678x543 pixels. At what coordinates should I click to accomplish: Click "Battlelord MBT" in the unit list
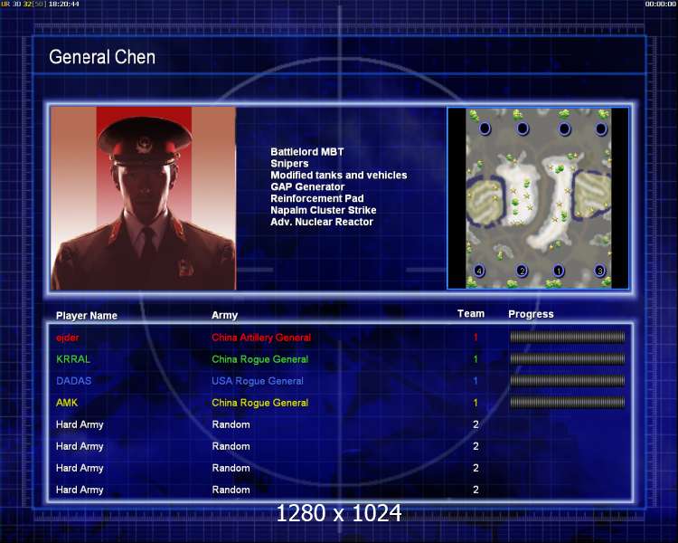click(x=307, y=152)
